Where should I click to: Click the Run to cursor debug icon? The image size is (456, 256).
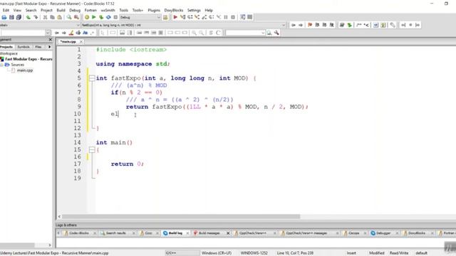182,17
